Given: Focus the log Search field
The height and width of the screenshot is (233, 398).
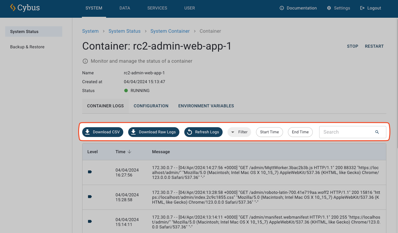Looking at the screenshot, I should [346, 132].
